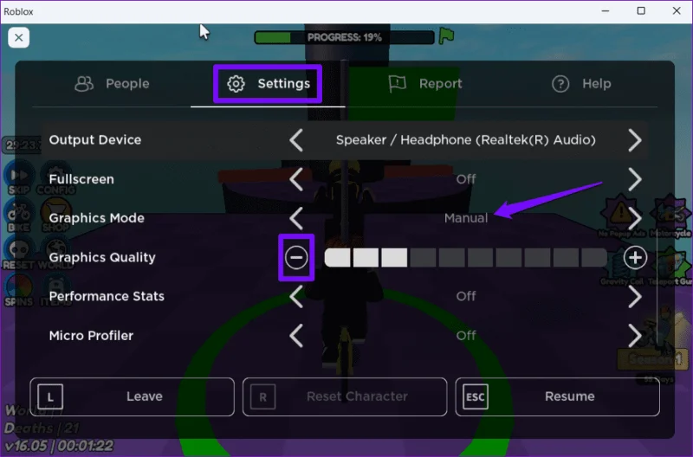Screen dimensions: 693x457
Task: Decrease Graphics Quality with minus button
Action: pyautogui.click(x=296, y=257)
